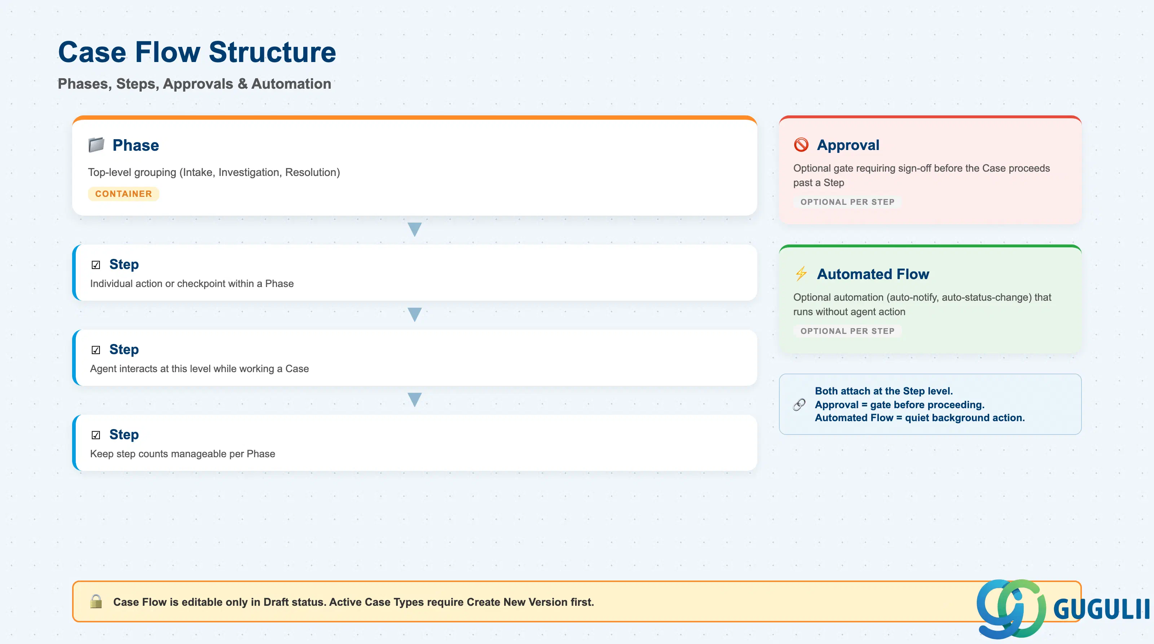
Task: Click the OPTIONAL PER STEP badge under Automated Flow
Action: (x=847, y=331)
